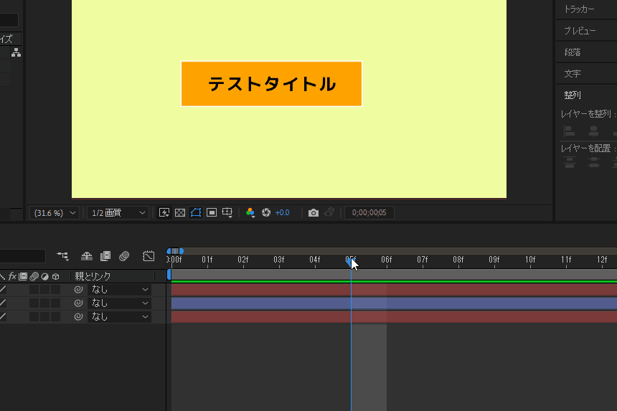Toggle the transparency grid in viewer
617x411 pixels.
tap(180, 213)
